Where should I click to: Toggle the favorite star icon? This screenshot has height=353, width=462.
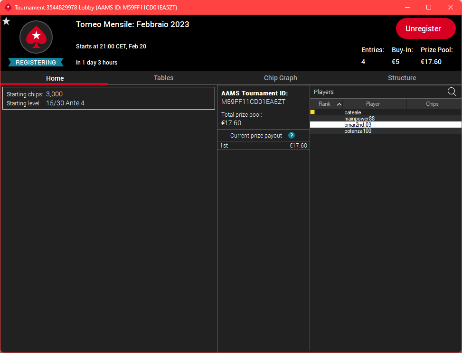coord(6,21)
